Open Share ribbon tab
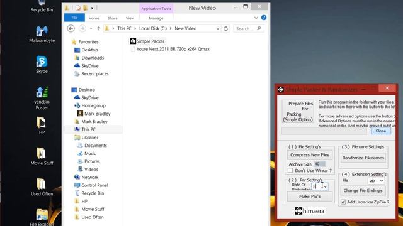 112,18
